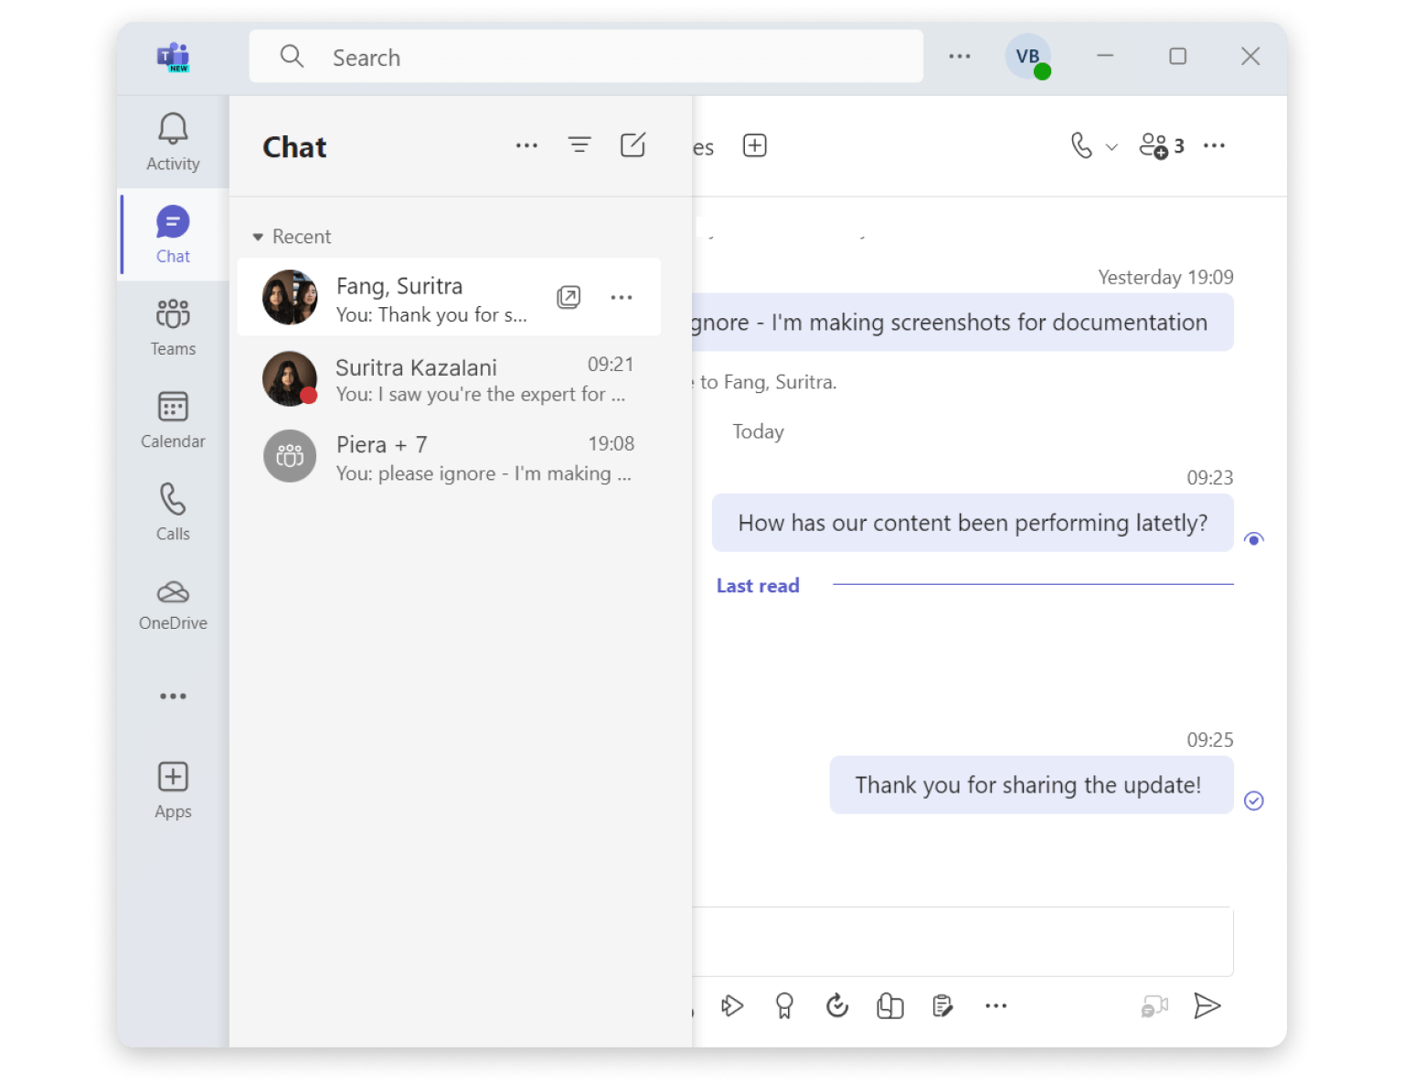This screenshot has height=1084, width=1404.
Task: Open the Apps store in sidebar
Action: click(173, 790)
